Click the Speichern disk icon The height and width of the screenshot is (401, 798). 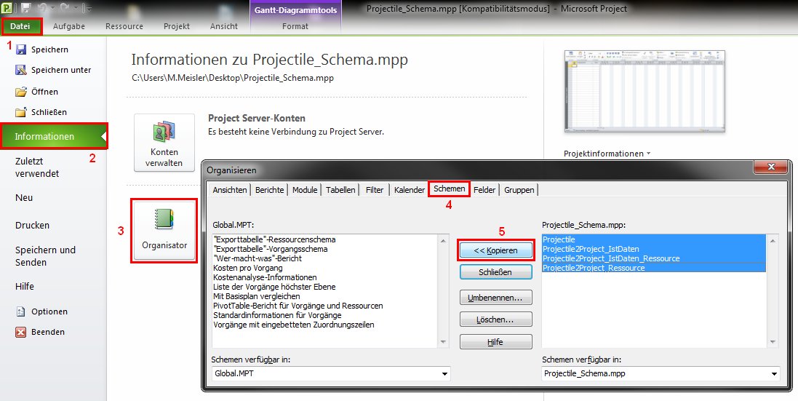click(21, 49)
